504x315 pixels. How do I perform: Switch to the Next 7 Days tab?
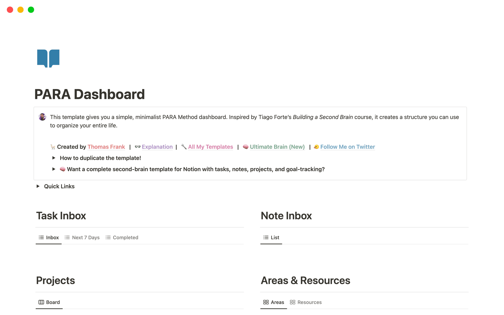tap(86, 237)
